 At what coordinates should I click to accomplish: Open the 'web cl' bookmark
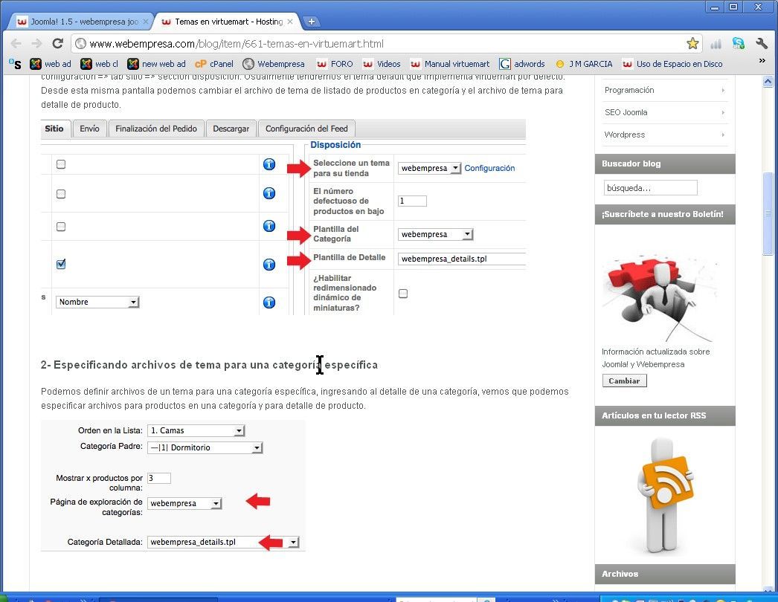click(x=99, y=64)
